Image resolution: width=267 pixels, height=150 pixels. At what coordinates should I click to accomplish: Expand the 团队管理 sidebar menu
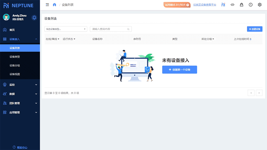pyautogui.click(x=20, y=103)
